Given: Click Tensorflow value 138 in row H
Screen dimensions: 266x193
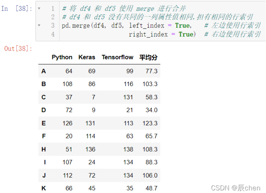Looking at the screenshot, I should coord(128,150).
